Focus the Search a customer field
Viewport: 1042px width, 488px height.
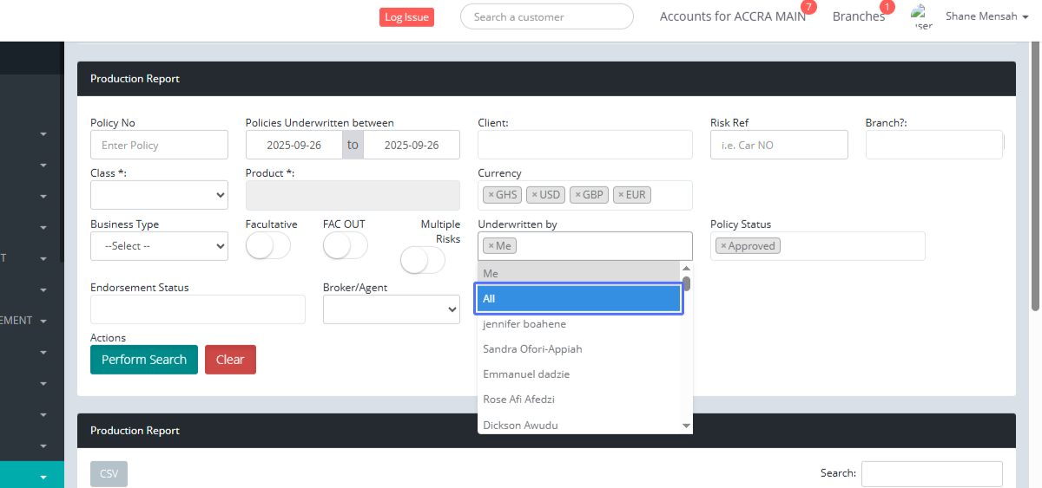547,16
